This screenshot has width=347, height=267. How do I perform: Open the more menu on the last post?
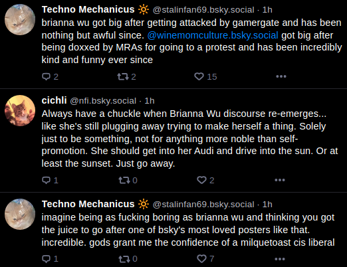(280, 258)
